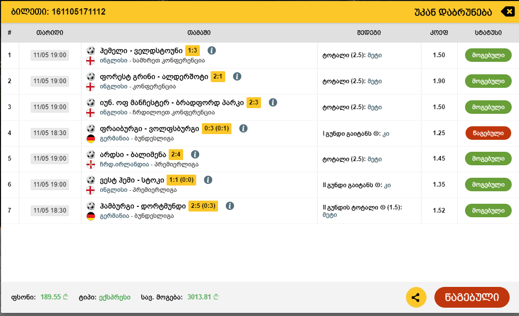Click coefficient 1.35
Image resolution: width=519 pixels, height=316 pixels.
(439, 185)
